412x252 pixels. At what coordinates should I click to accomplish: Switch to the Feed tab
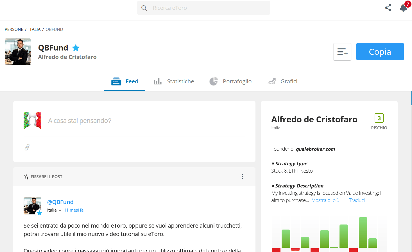pyautogui.click(x=124, y=81)
